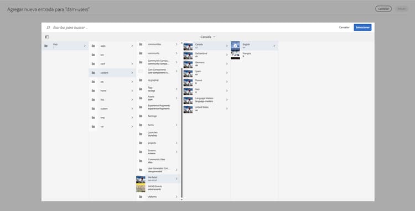Screen dimensions: 415x211
Task: Click the bin folder icon
Action: (93, 55)
